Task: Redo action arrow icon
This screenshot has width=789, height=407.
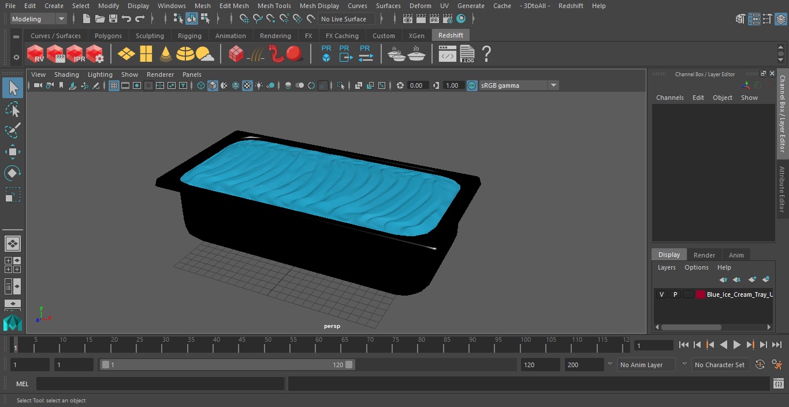Action: tap(140, 19)
